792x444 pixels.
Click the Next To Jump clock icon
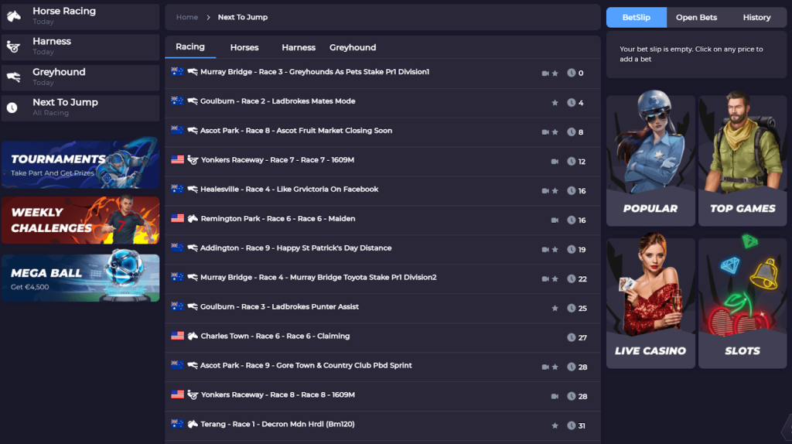click(12, 107)
